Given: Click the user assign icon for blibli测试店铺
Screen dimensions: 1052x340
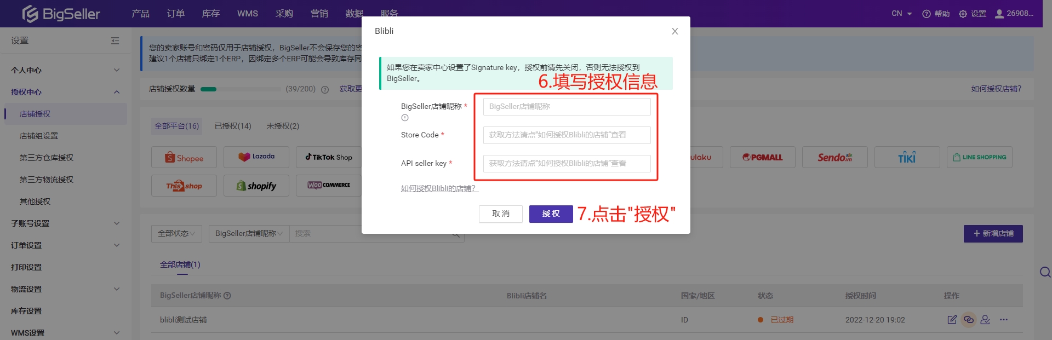Looking at the screenshot, I should click(x=985, y=320).
